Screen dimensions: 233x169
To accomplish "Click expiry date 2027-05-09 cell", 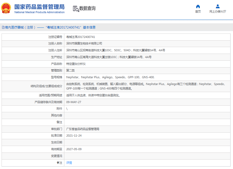I will [x=74, y=149].
